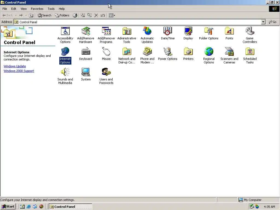The width and height of the screenshot is (280, 210).
Task: Open Folder Options icon
Action: (209, 33)
